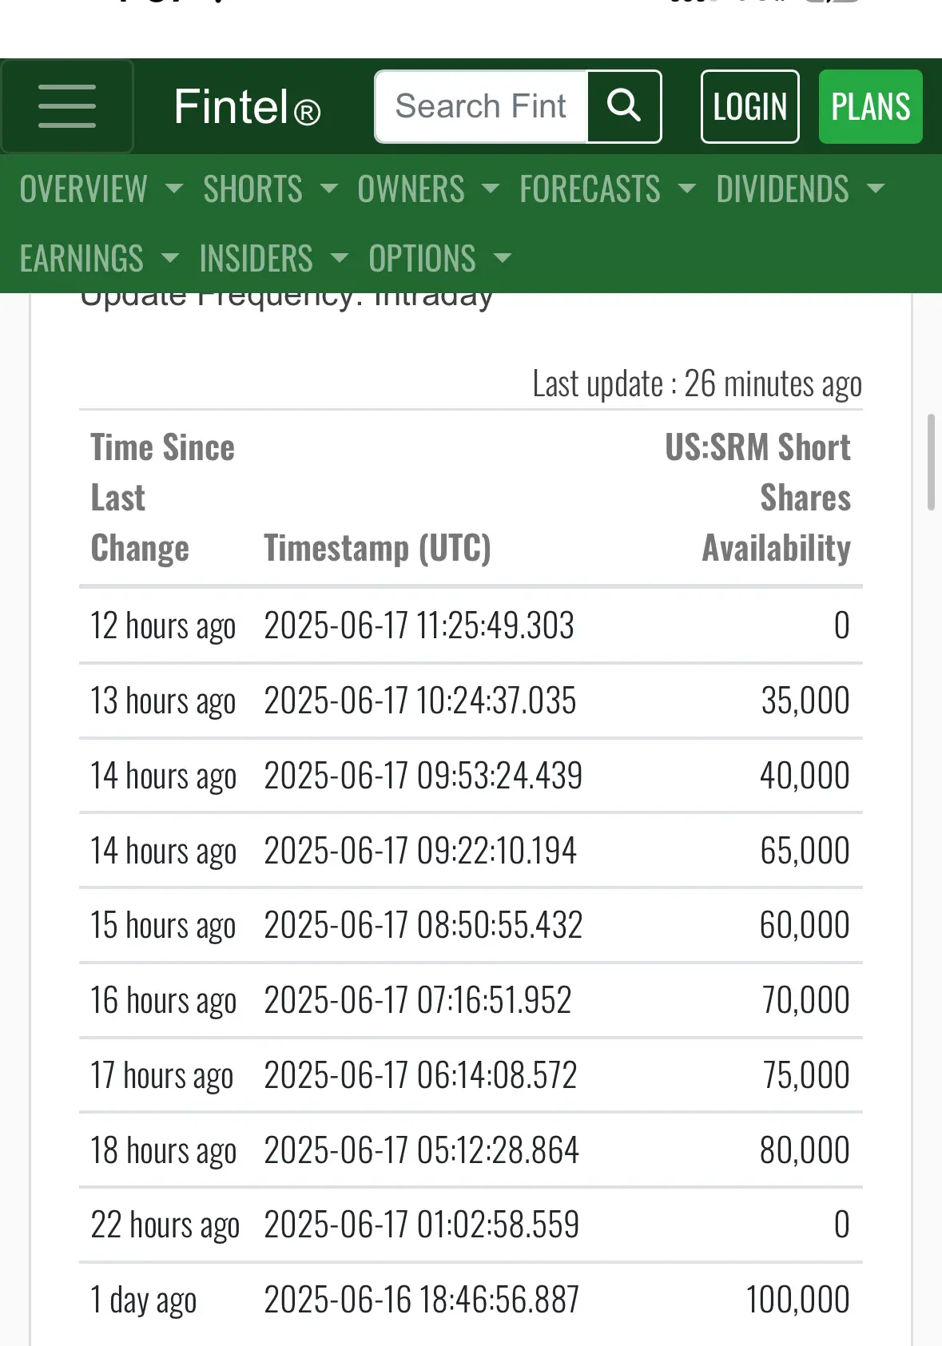This screenshot has width=942, height=1346.
Task: Open the green PLANS button
Action: [870, 106]
